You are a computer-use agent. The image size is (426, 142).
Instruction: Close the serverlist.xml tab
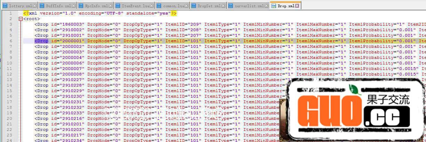pyautogui.click(x=266, y=6)
